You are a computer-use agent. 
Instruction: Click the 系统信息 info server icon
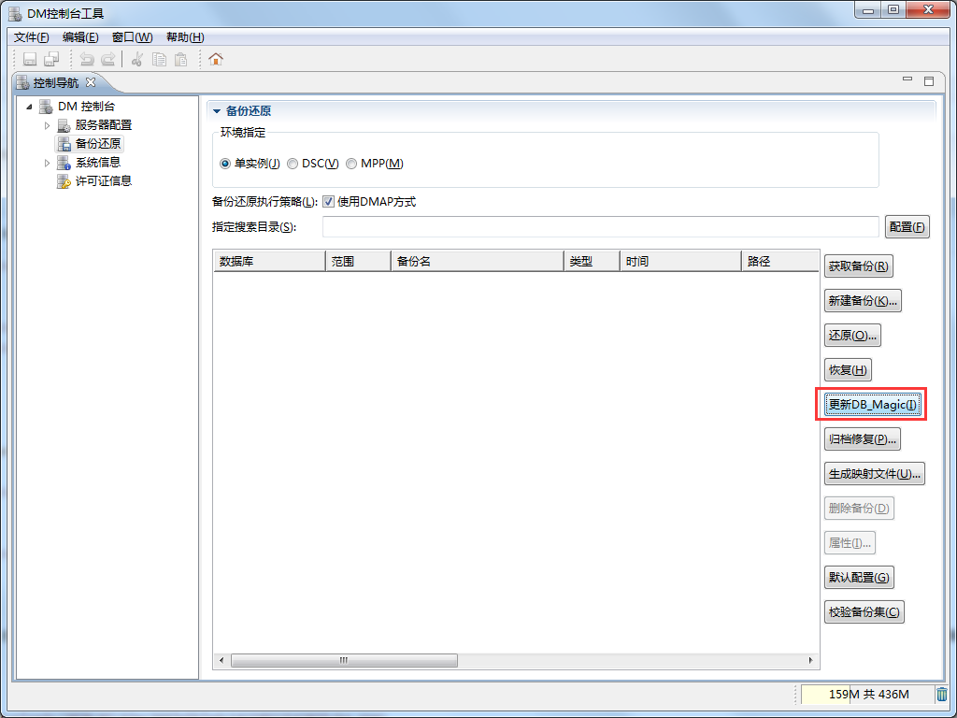tap(64, 163)
